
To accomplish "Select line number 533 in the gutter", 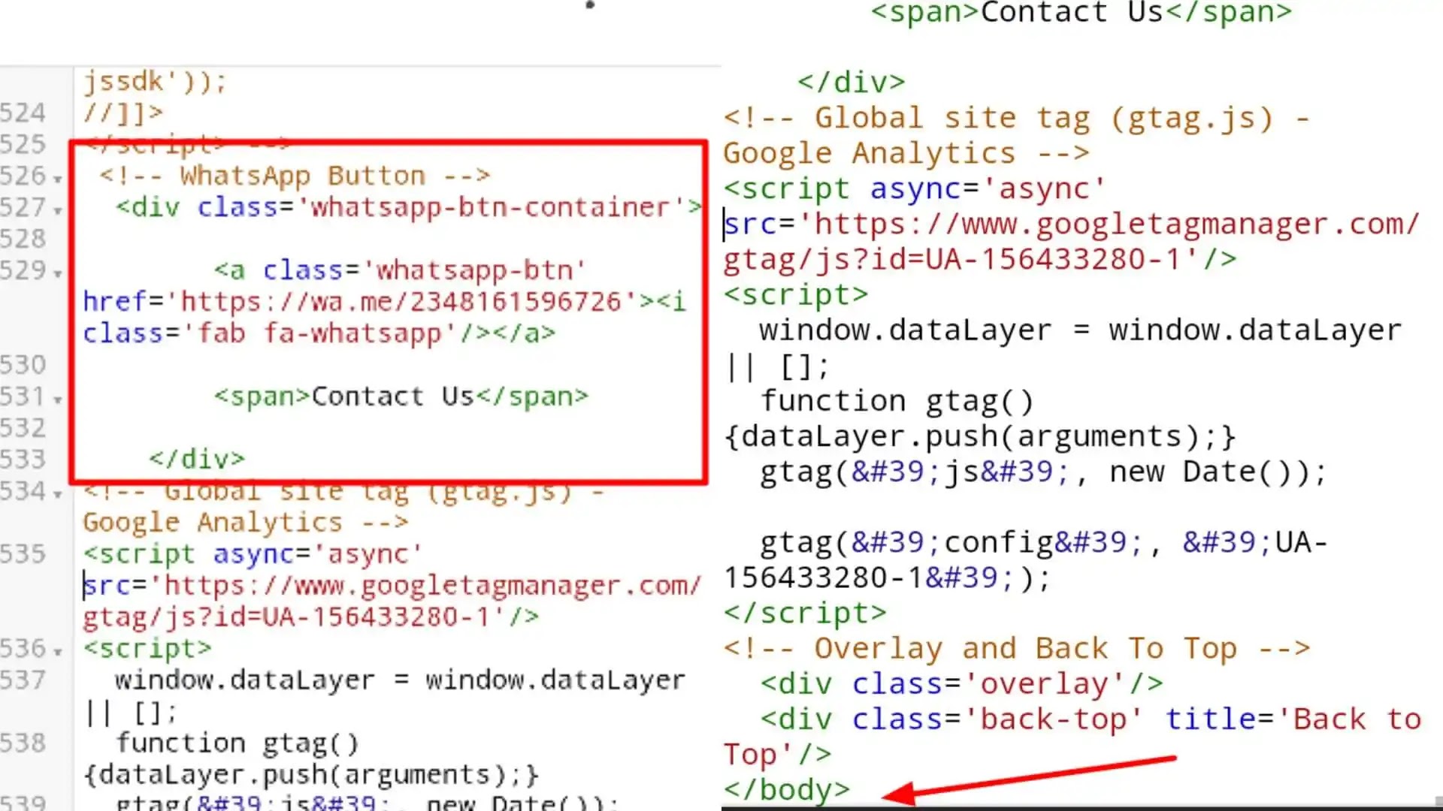I will (23, 459).
